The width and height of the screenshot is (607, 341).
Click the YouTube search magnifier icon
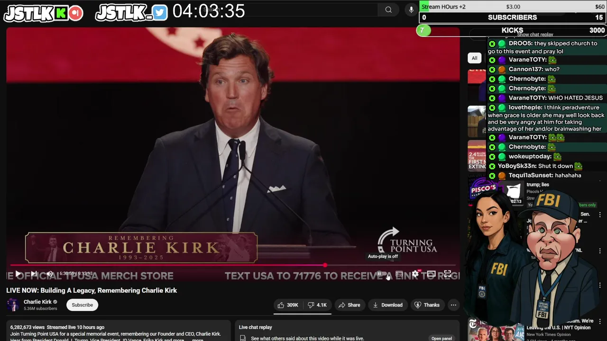click(388, 9)
